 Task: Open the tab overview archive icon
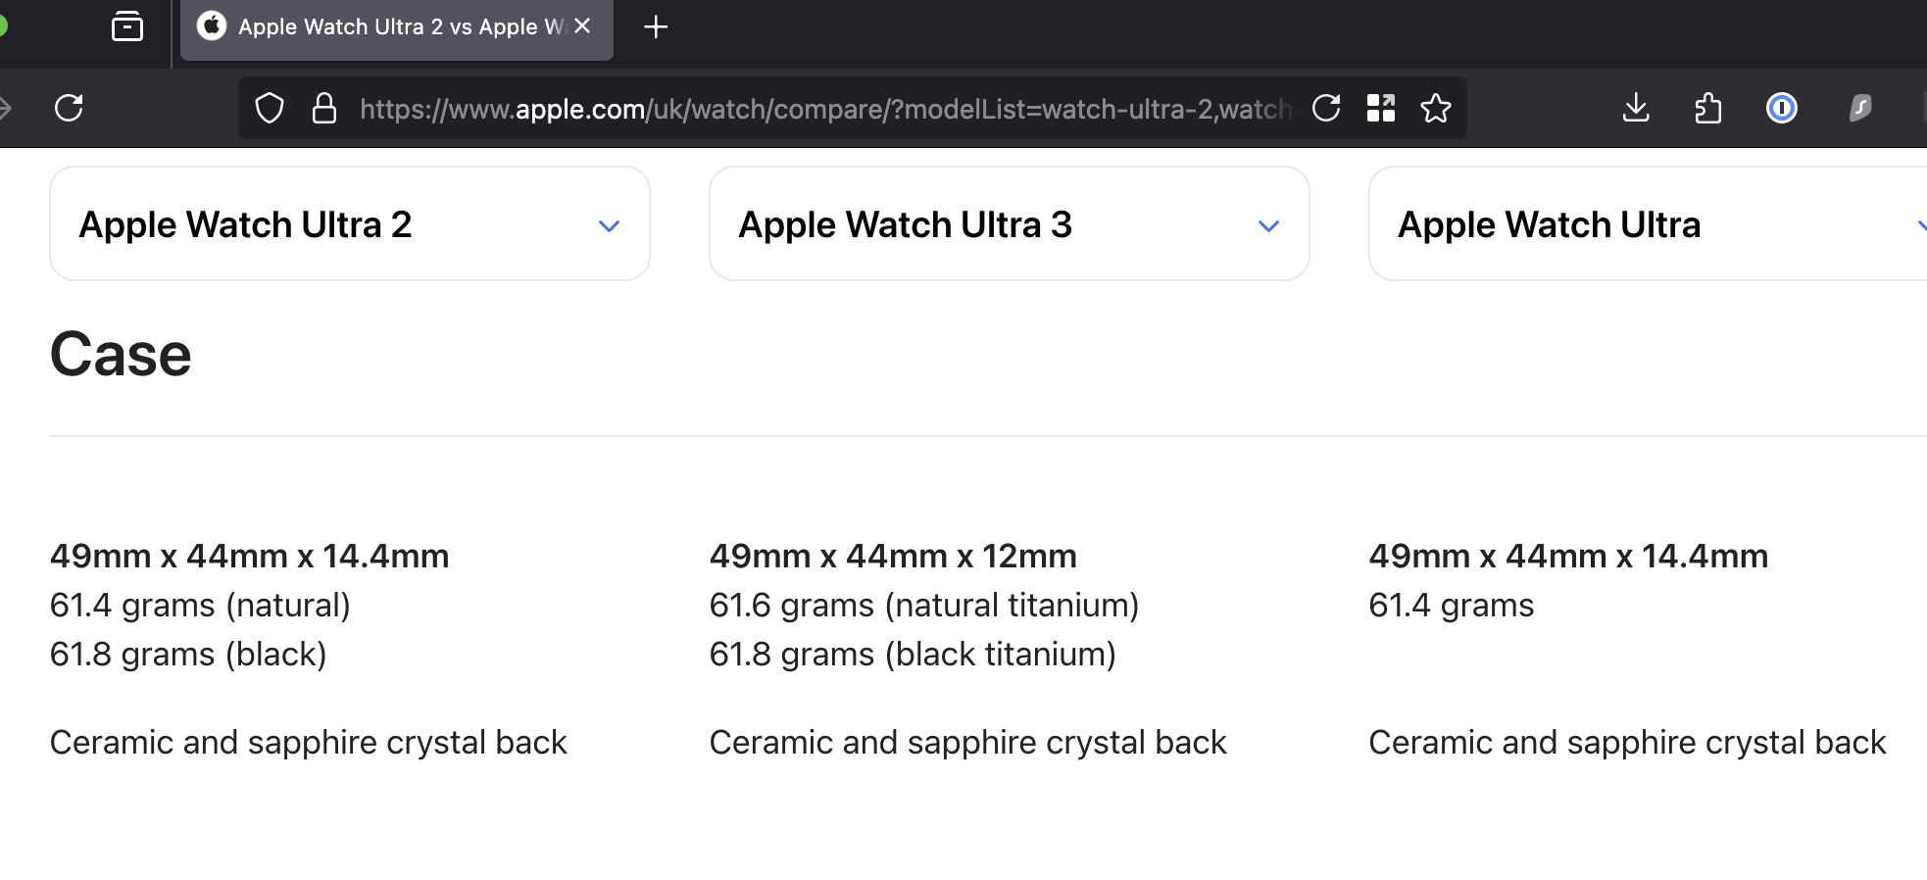tap(127, 26)
